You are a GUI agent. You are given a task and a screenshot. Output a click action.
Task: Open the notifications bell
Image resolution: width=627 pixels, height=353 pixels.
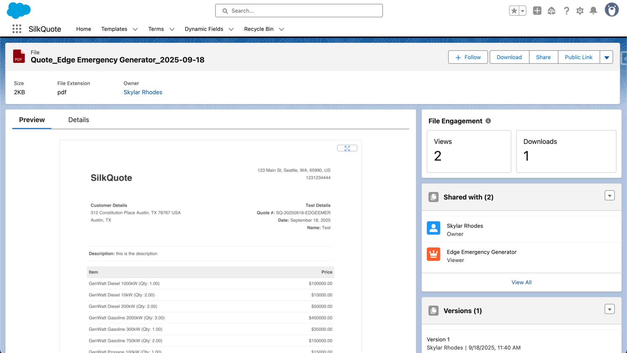pos(593,11)
